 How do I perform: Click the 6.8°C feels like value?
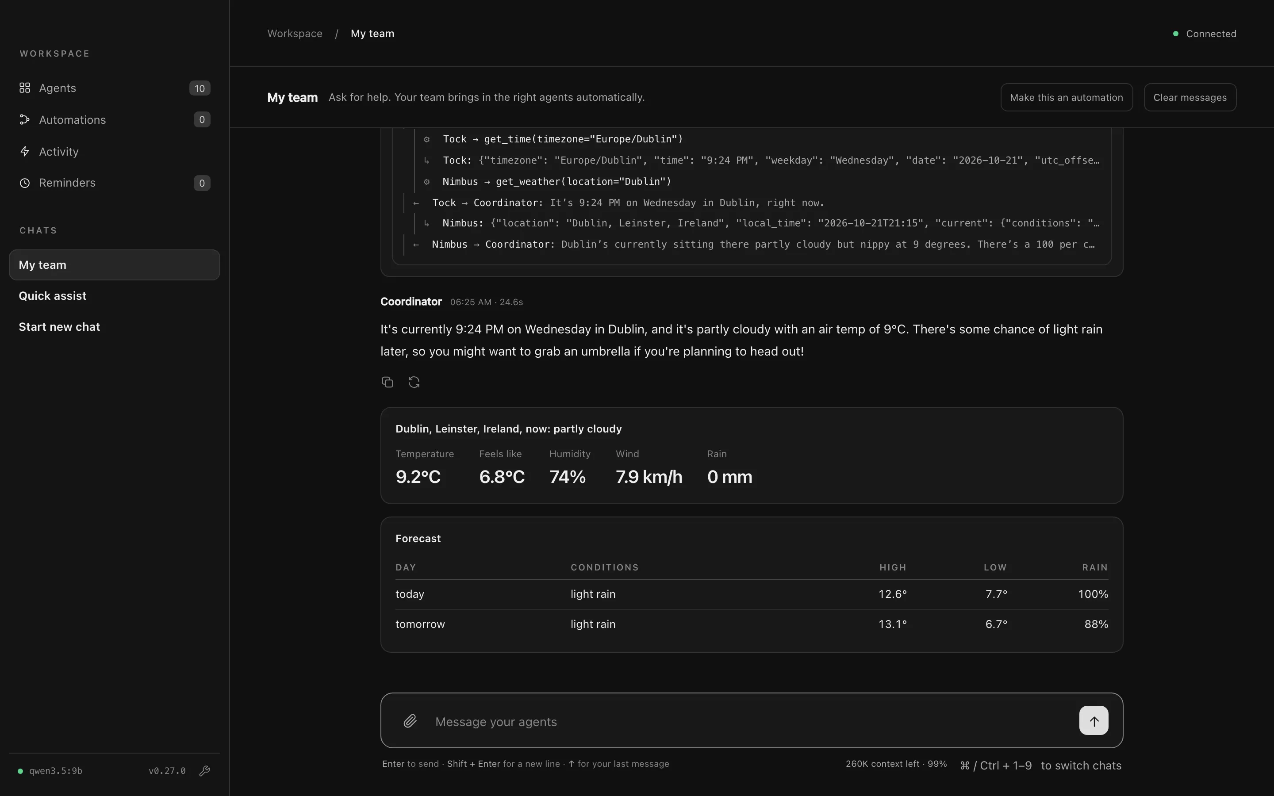coord(502,477)
